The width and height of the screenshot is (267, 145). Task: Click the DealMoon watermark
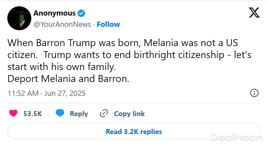[237, 137]
